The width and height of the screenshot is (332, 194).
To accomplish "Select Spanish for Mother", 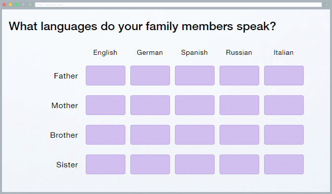I will [195, 105].
